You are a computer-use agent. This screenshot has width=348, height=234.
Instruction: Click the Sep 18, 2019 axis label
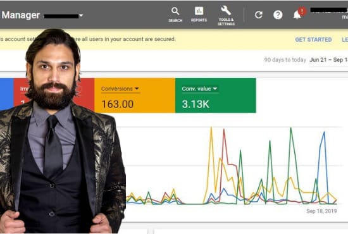321,211
